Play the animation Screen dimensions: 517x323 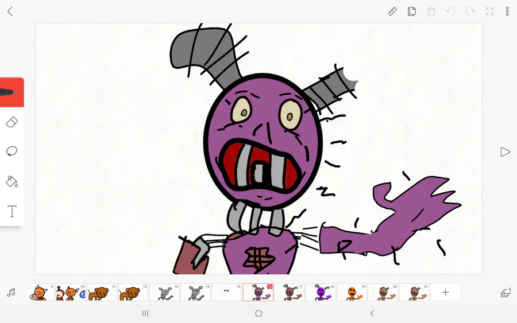point(505,152)
